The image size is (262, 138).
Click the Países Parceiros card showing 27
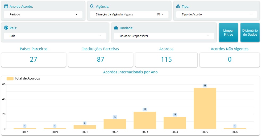[x=34, y=60]
